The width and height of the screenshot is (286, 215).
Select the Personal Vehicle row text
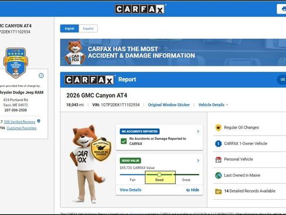click(239, 159)
